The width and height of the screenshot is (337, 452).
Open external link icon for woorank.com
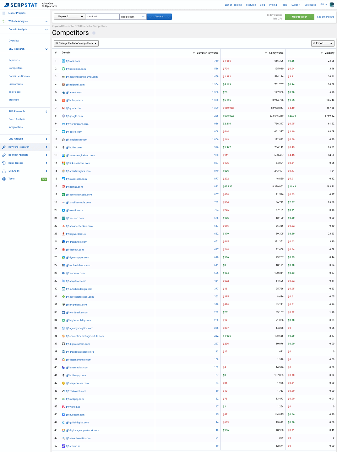pos(67,273)
